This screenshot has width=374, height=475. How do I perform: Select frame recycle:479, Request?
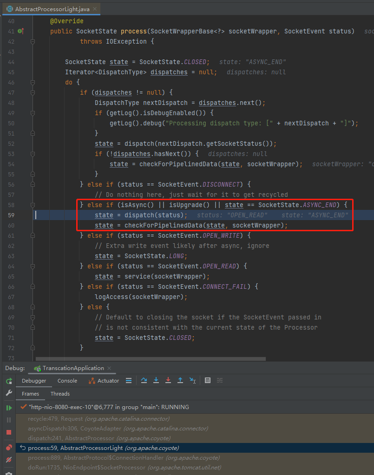(195, 419)
